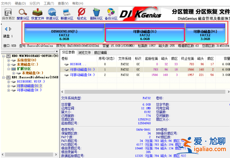The height and width of the screenshot is (158, 230).
Task: Click the 序号(状态) column header
Action: click(107, 59)
